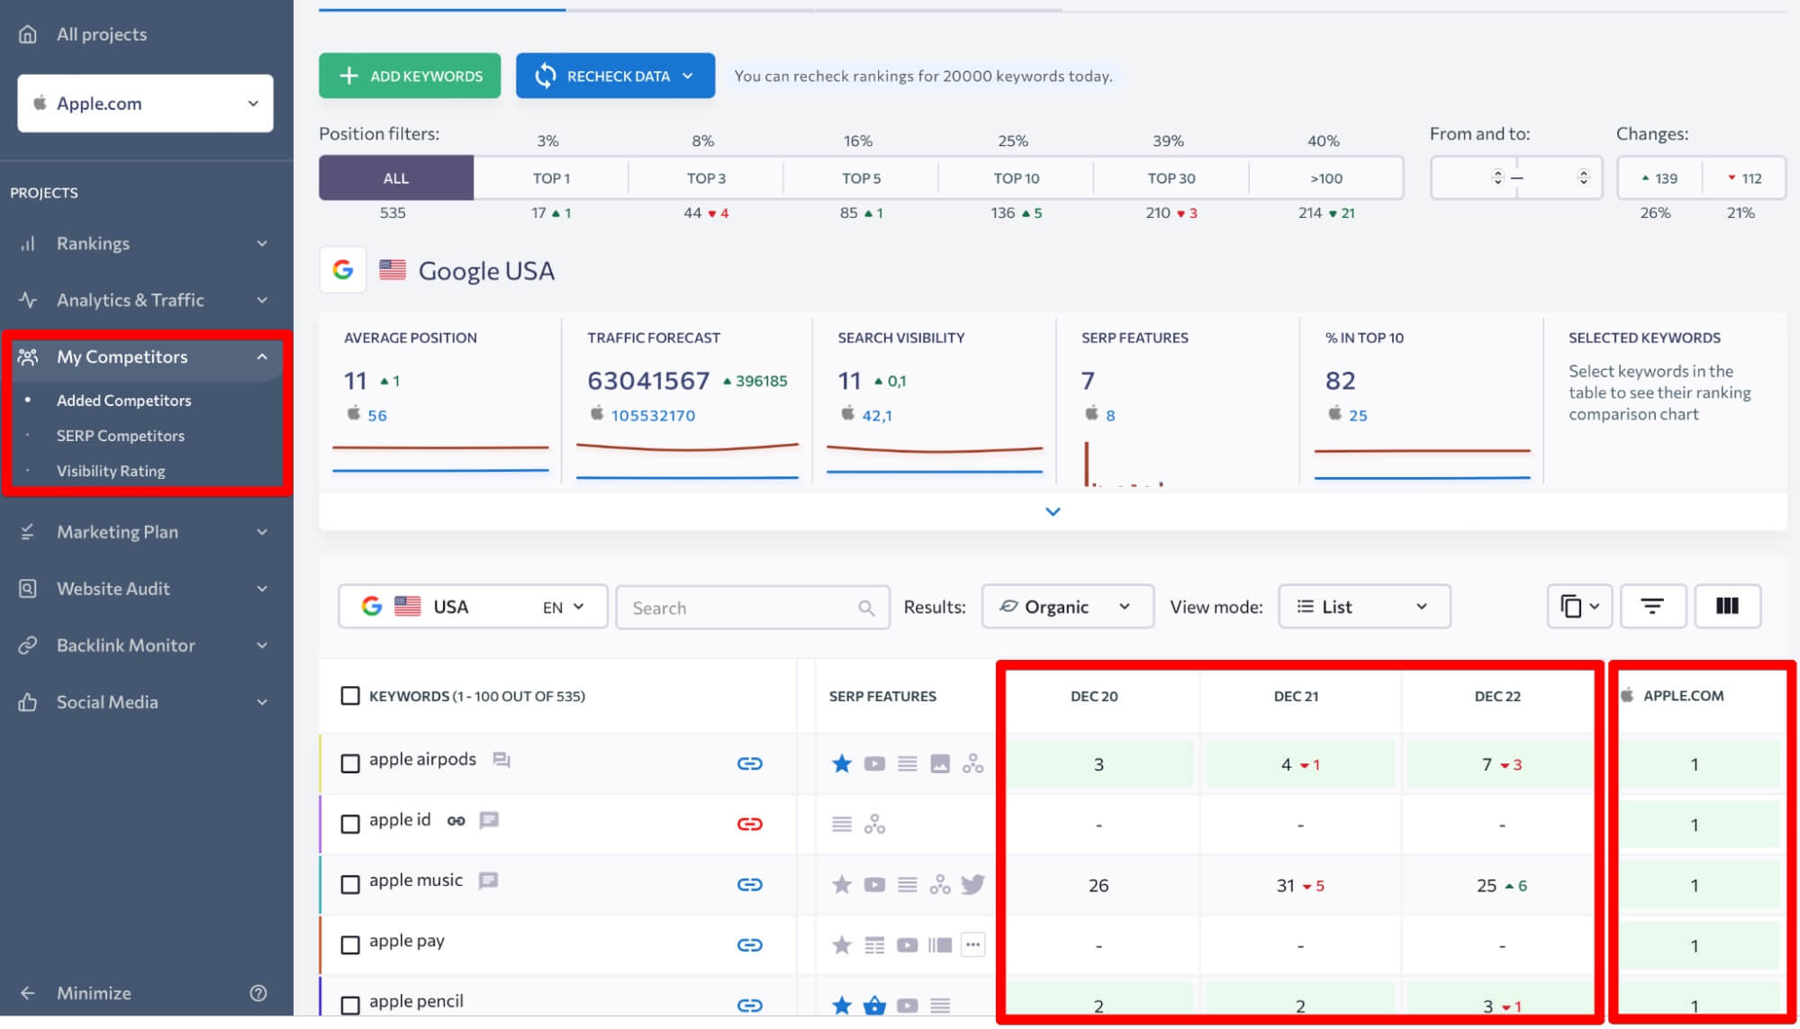Open the table columns settings icon
The width and height of the screenshot is (1800, 1029).
[x=1727, y=606]
